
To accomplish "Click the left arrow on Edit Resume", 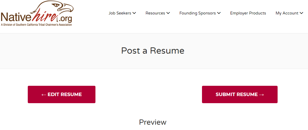I will pyautogui.click(x=44, y=95).
